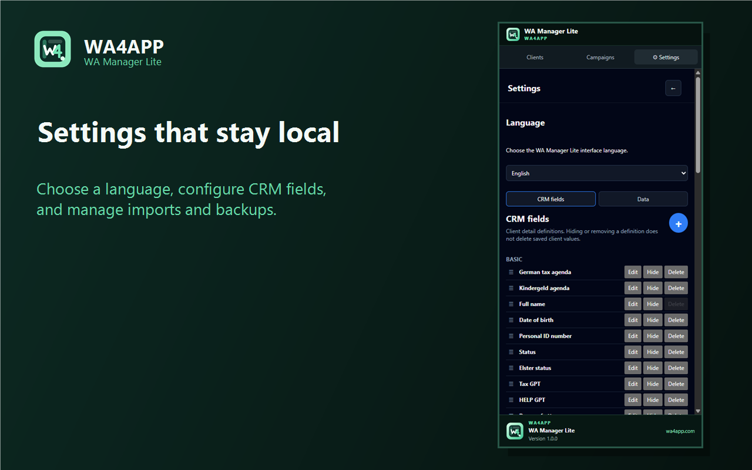Hide the German tax agenda field
Viewport: 752px width, 470px height.
(x=653, y=272)
